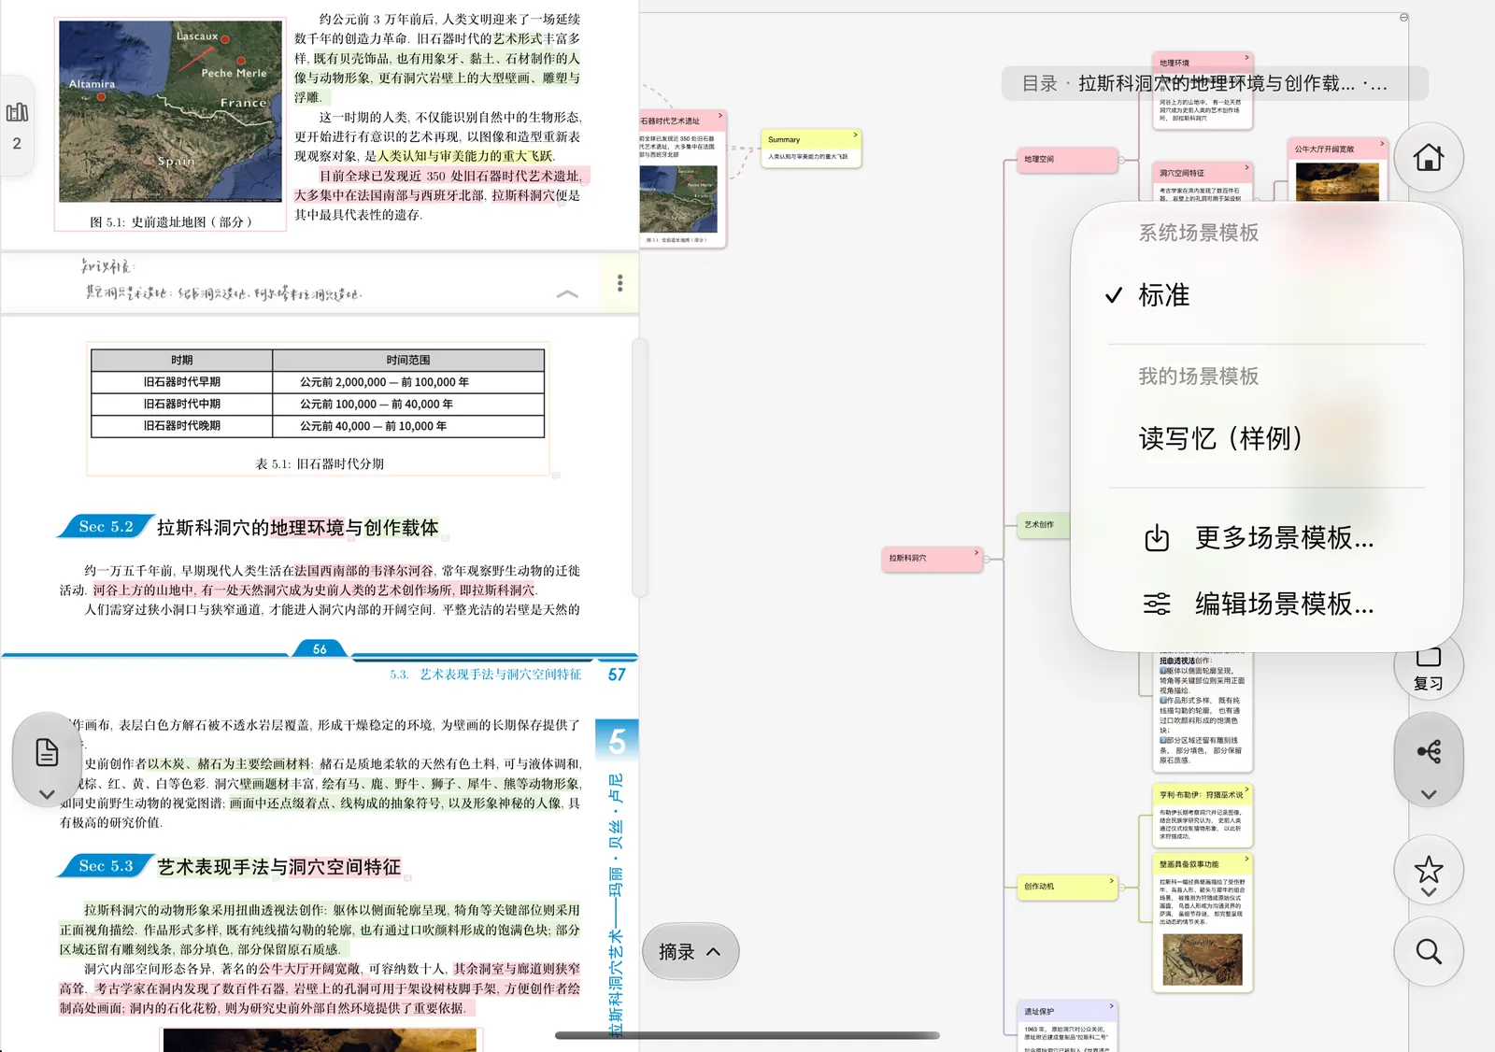Open the three-dot options on the handwritten note
This screenshot has height=1052, width=1495.
619,283
